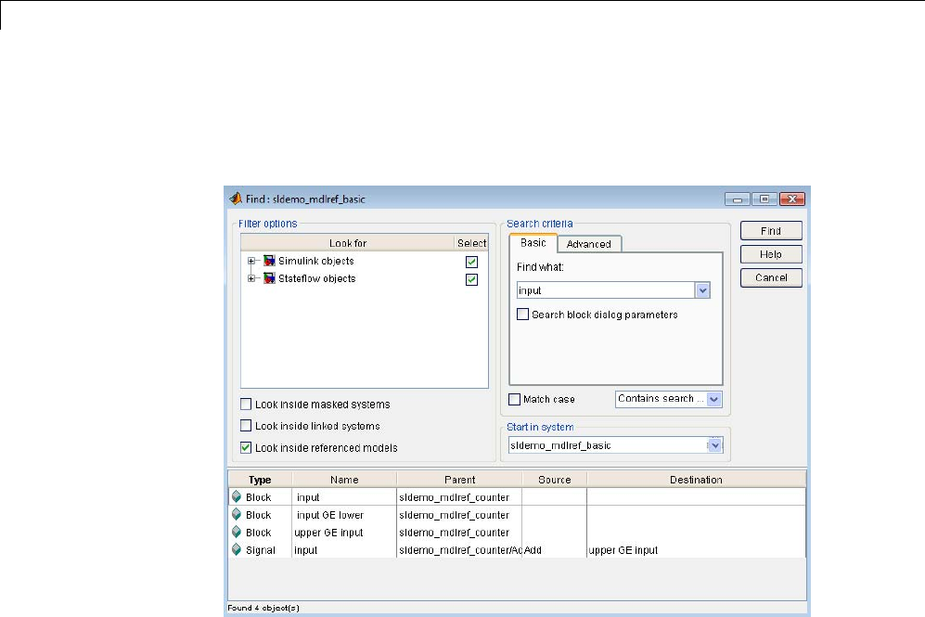Click the Simulink objects model icon

[x=269, y=261]
